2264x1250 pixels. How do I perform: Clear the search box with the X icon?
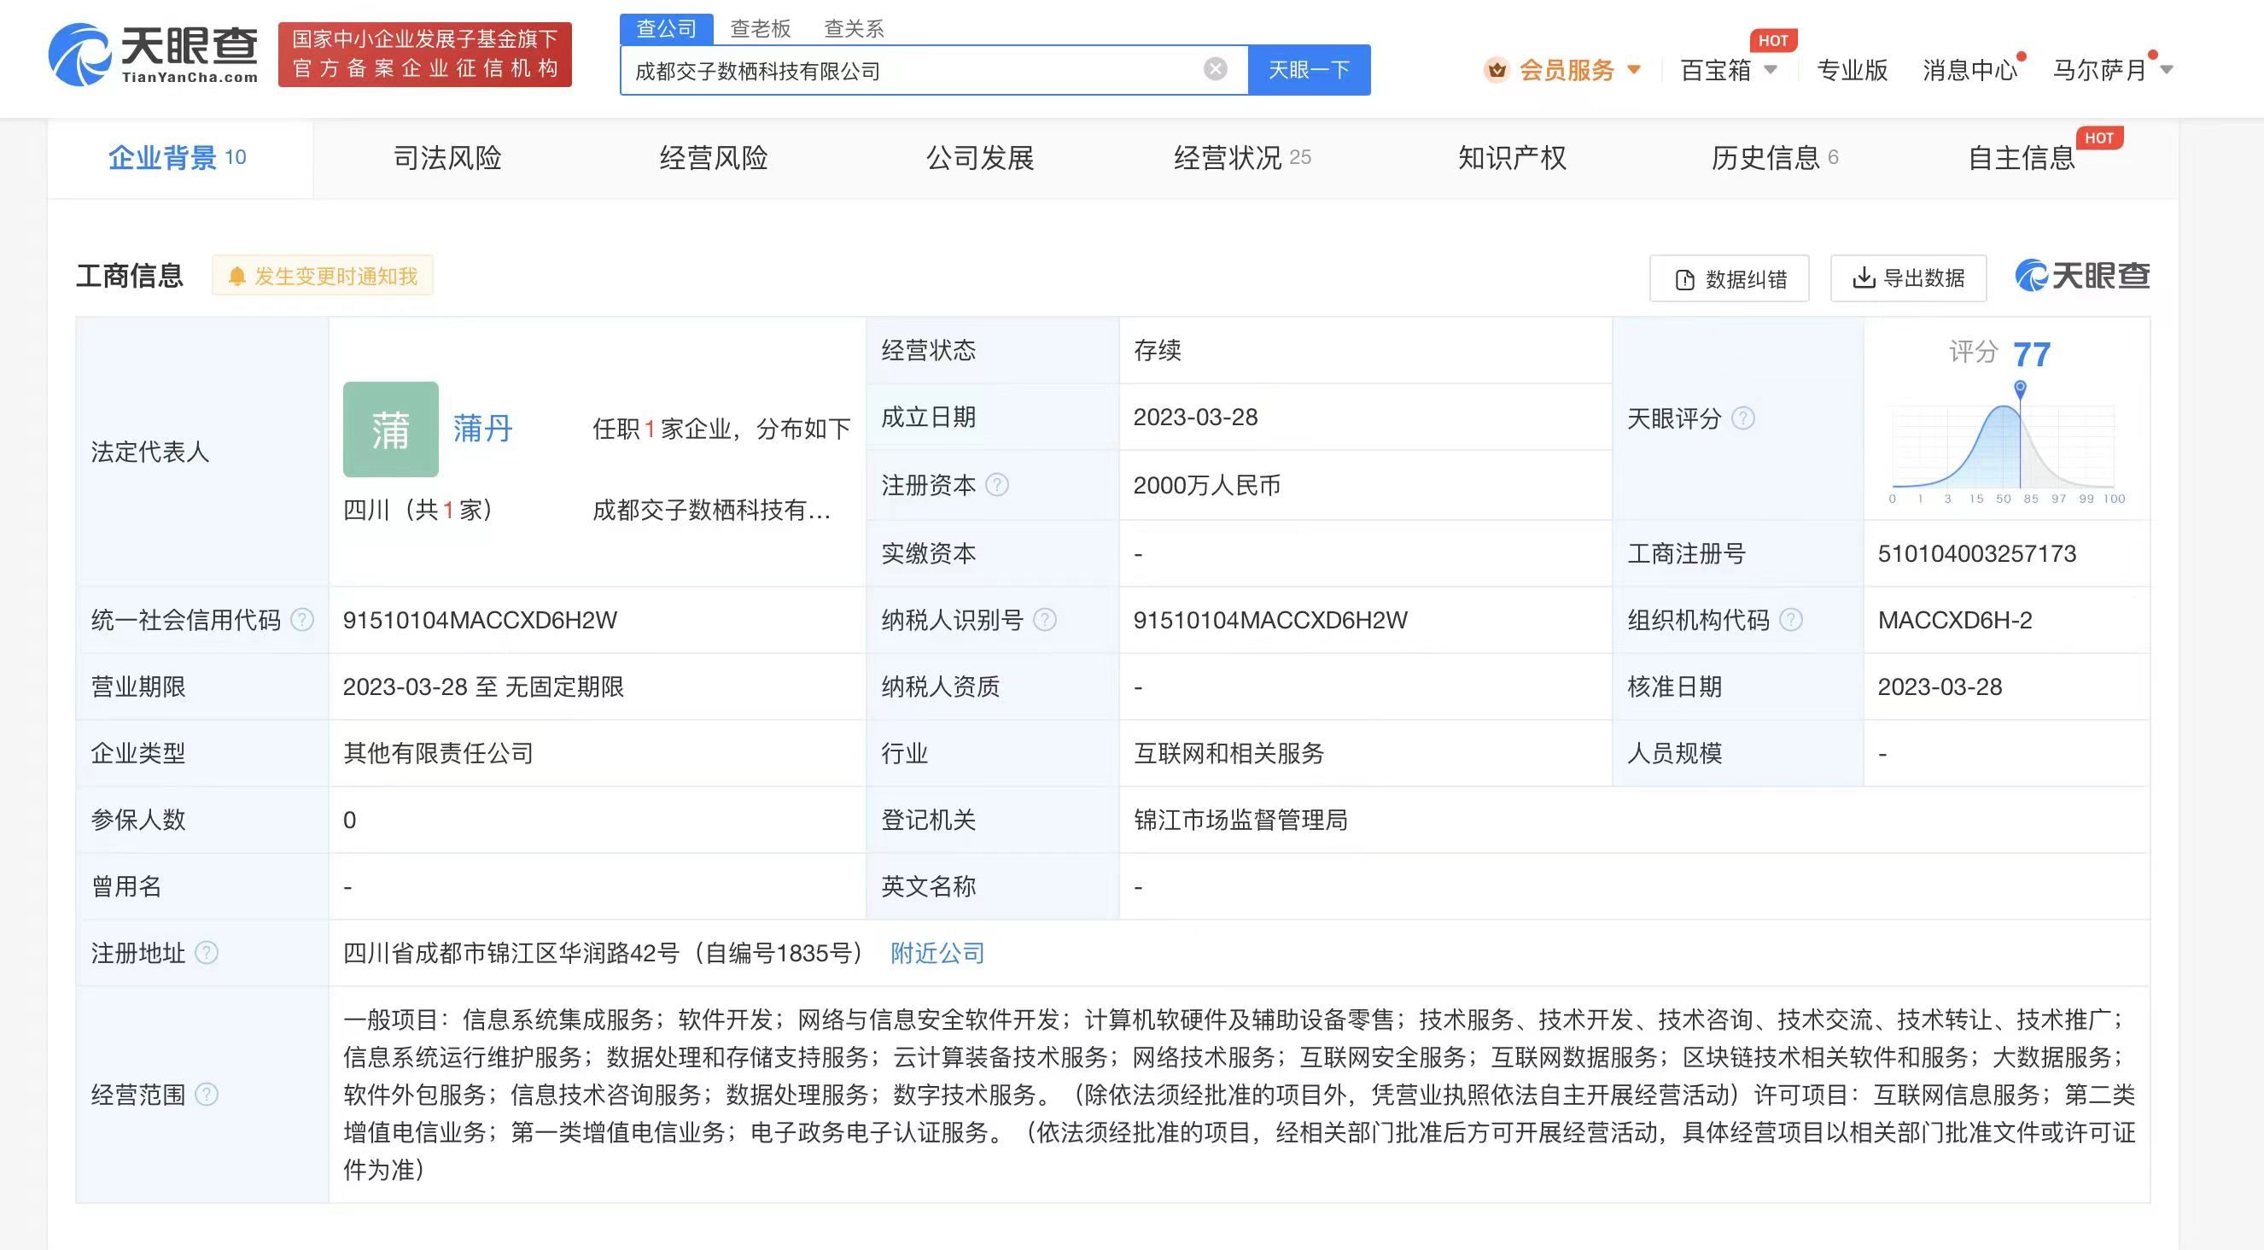tap(1215, 68)
